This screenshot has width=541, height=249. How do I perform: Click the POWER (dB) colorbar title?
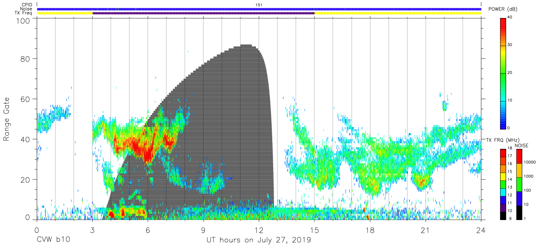[502, 9]
